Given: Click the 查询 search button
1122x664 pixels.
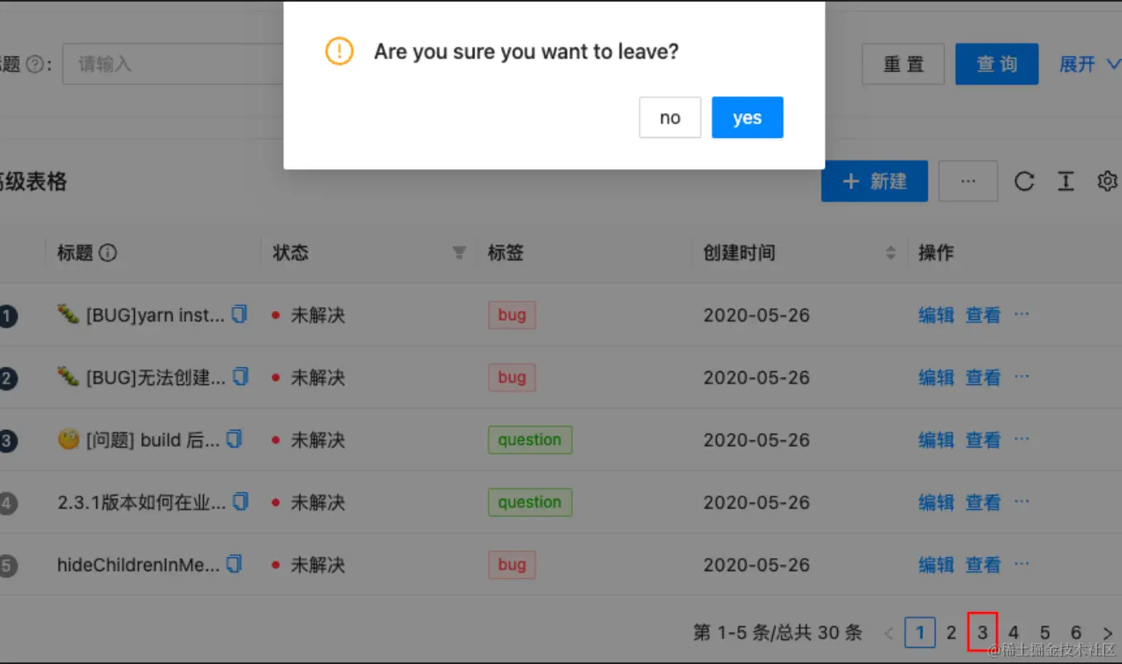Looking at the screenshot, I should tap(997, 64).
